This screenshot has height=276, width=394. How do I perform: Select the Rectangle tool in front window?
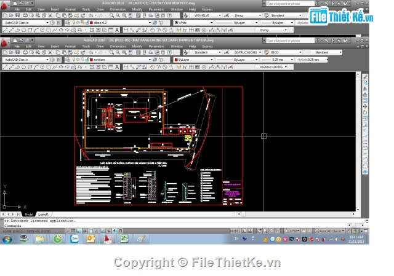(30, 67)
